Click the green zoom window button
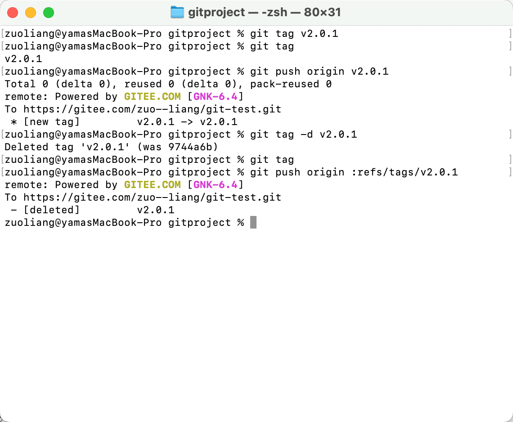The image size is (513, 422). 49,13
